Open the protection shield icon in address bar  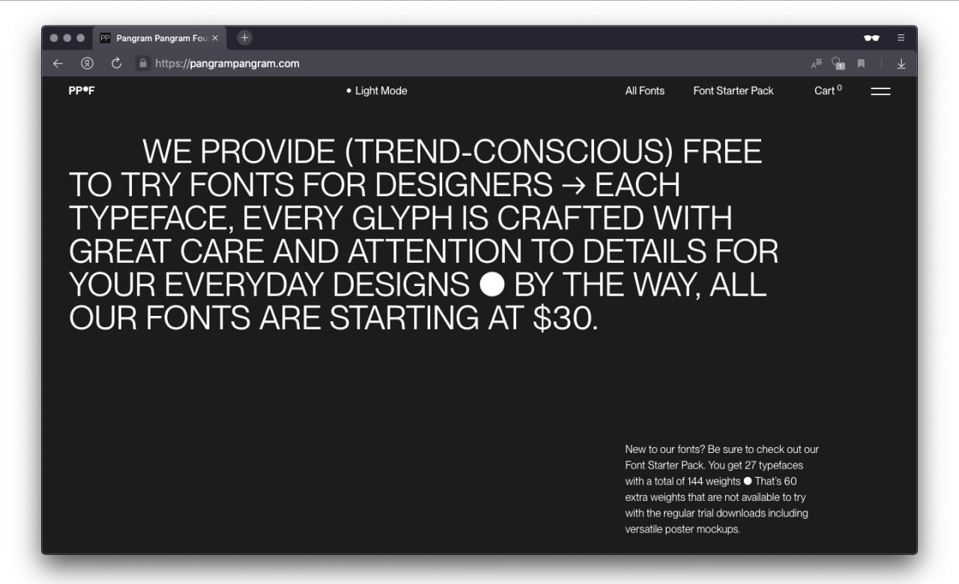(x=838, y=64)
